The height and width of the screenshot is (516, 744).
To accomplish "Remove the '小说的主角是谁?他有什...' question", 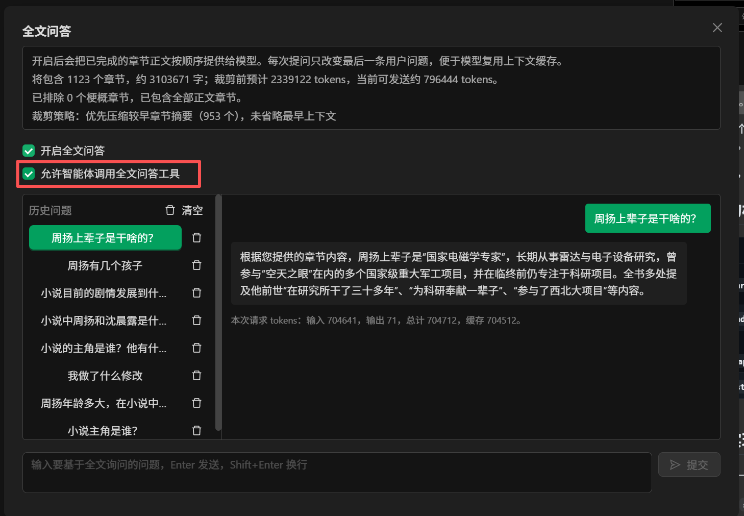I will coord(196,348).
